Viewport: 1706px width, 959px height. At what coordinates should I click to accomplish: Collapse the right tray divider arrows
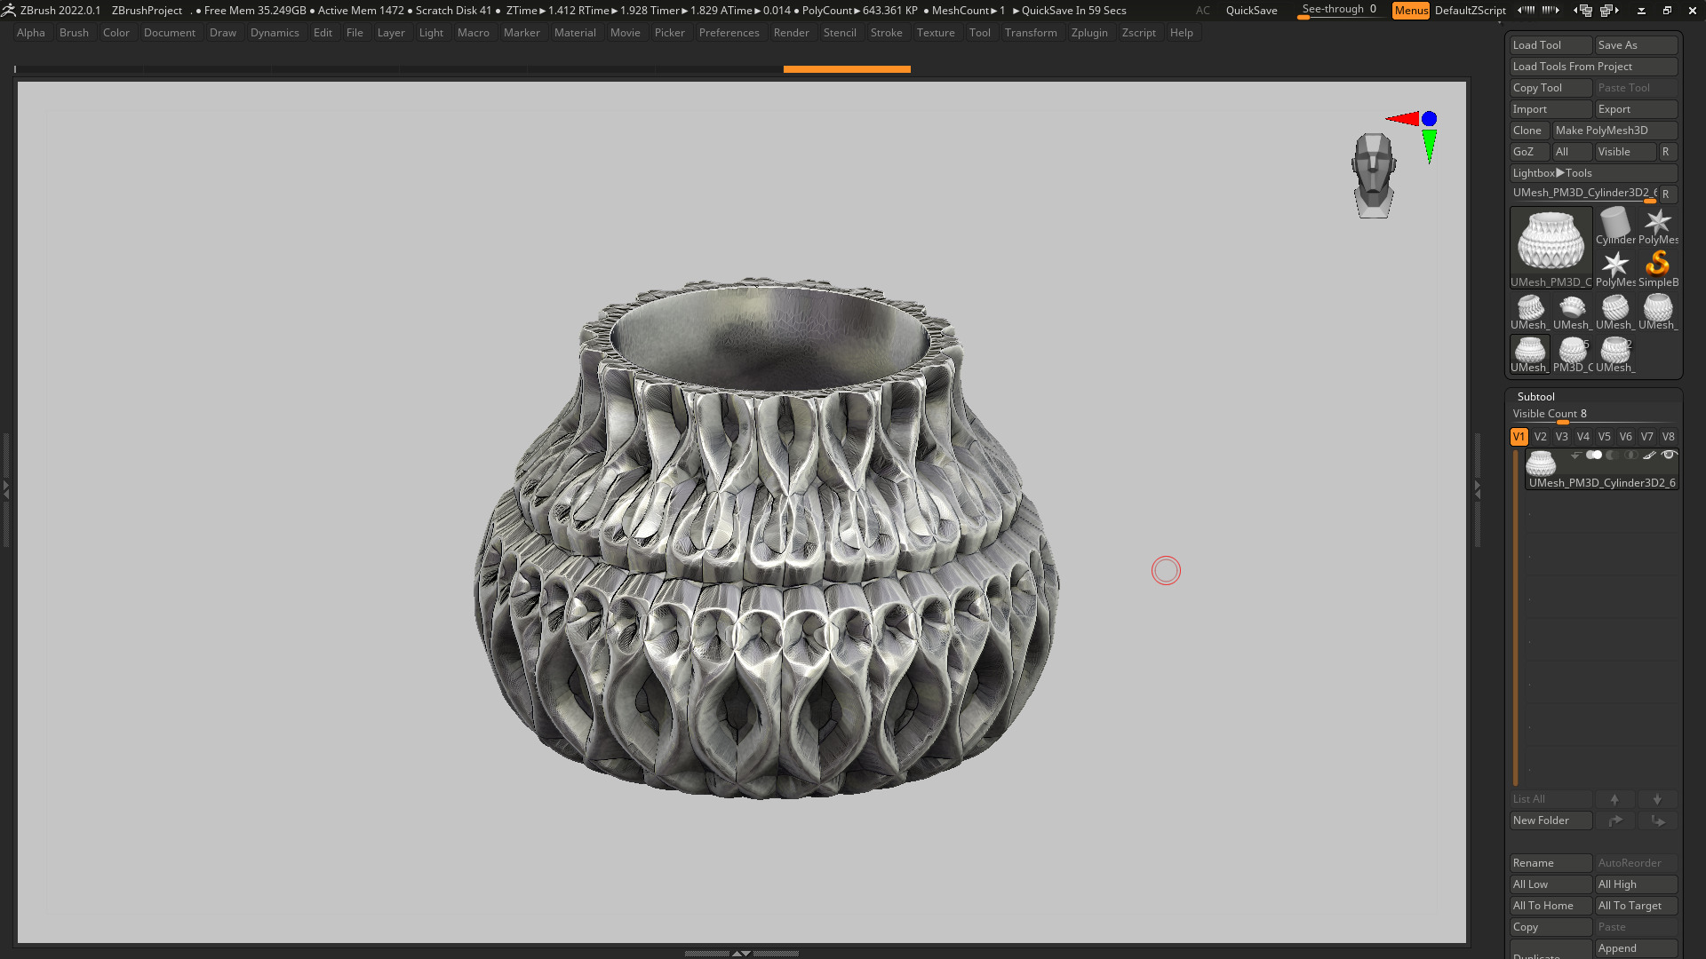(1477, 489)
